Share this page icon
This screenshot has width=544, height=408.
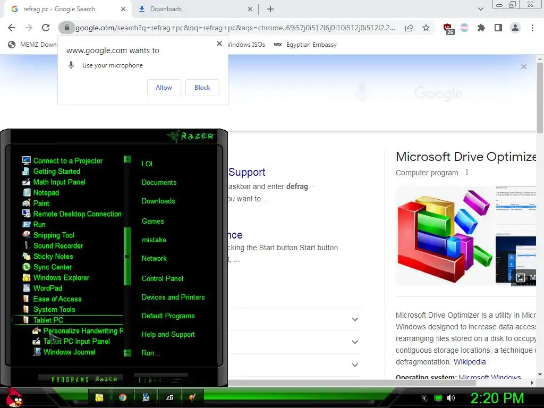pyautogui.click(x=409, y=28)
